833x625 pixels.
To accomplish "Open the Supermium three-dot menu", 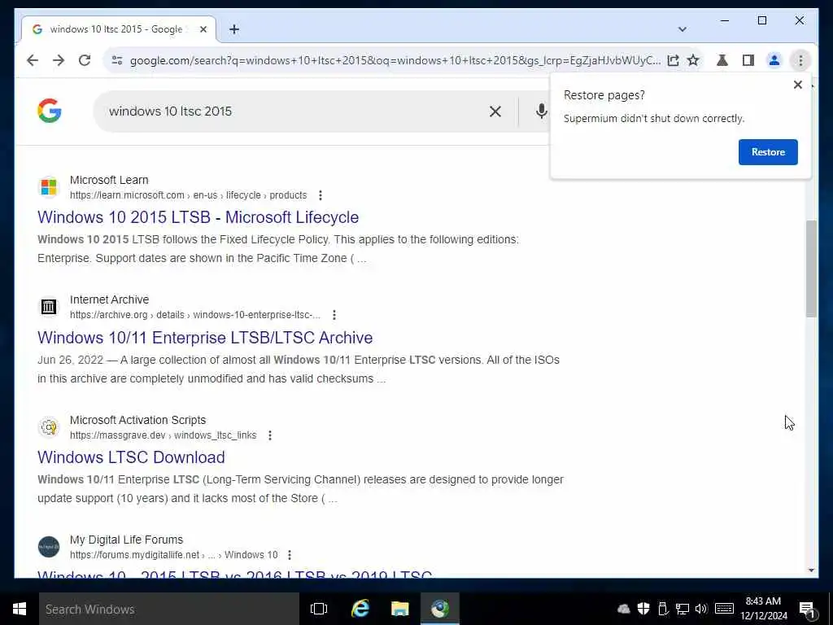I will (x=800, y=60).
